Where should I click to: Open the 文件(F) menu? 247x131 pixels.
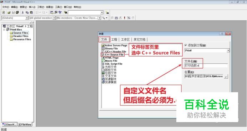coord(6,7)
